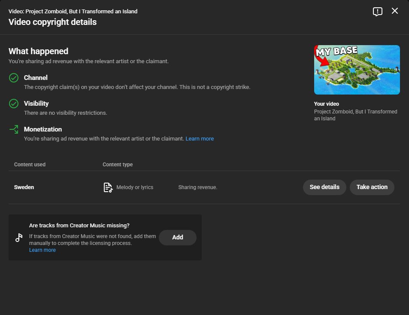Click the Channel section heading
This screenshot has width=409, height=315.
[x=36, y=78]
